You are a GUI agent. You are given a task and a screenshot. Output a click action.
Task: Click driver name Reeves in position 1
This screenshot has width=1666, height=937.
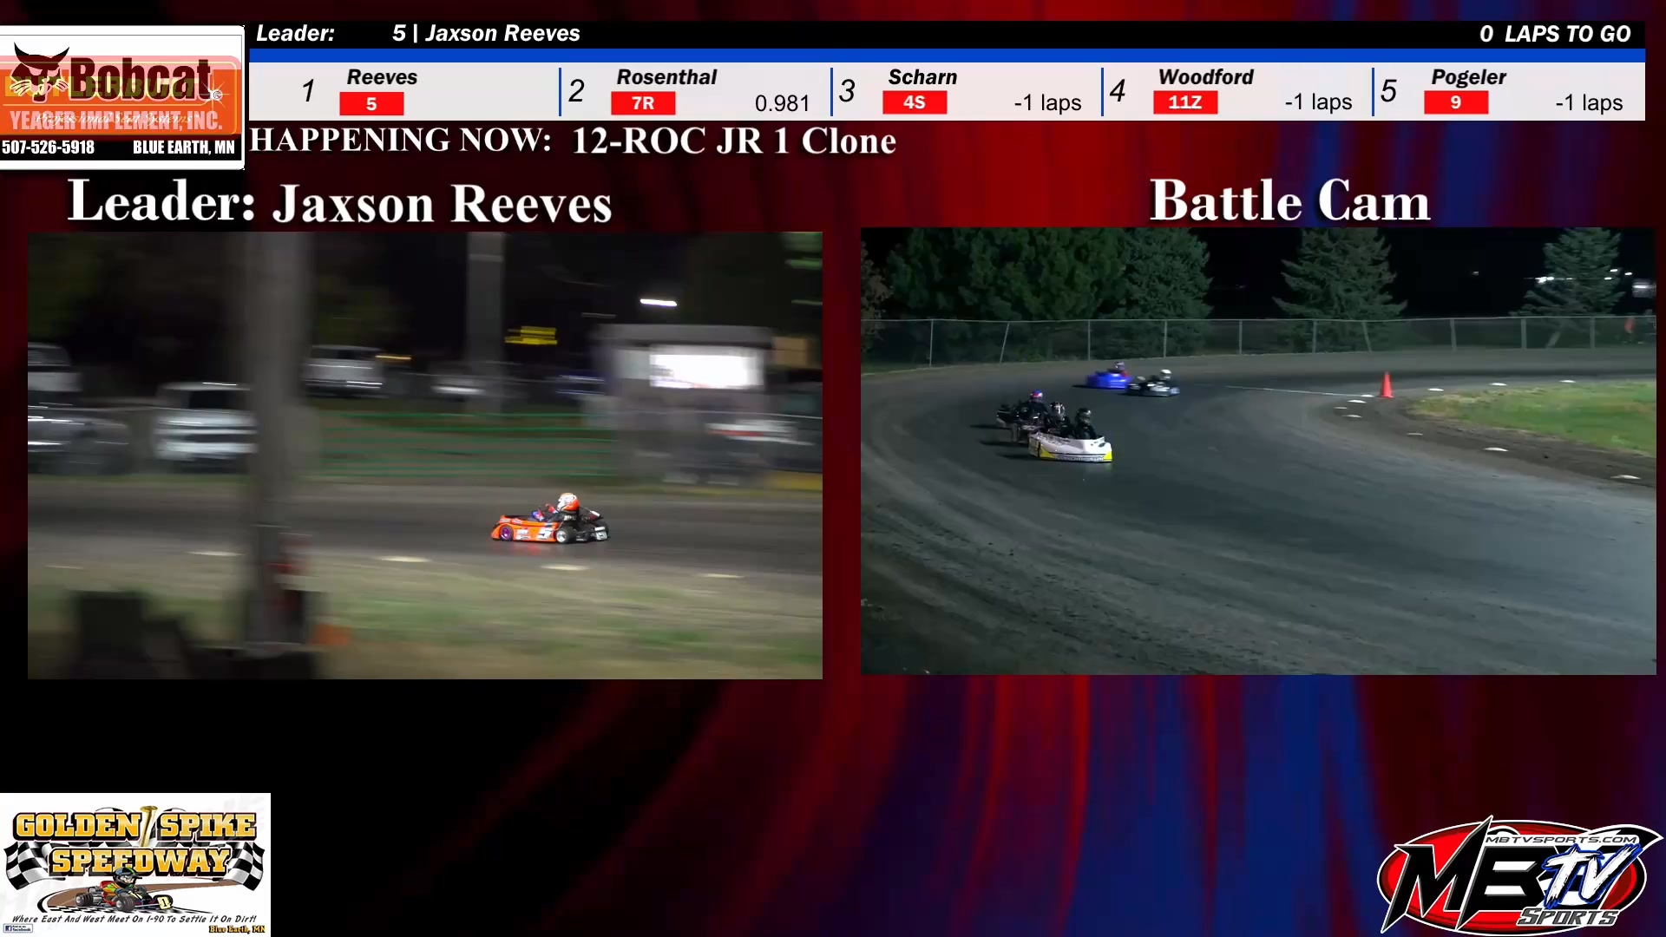pyautogui.click(x=382, y=77)
